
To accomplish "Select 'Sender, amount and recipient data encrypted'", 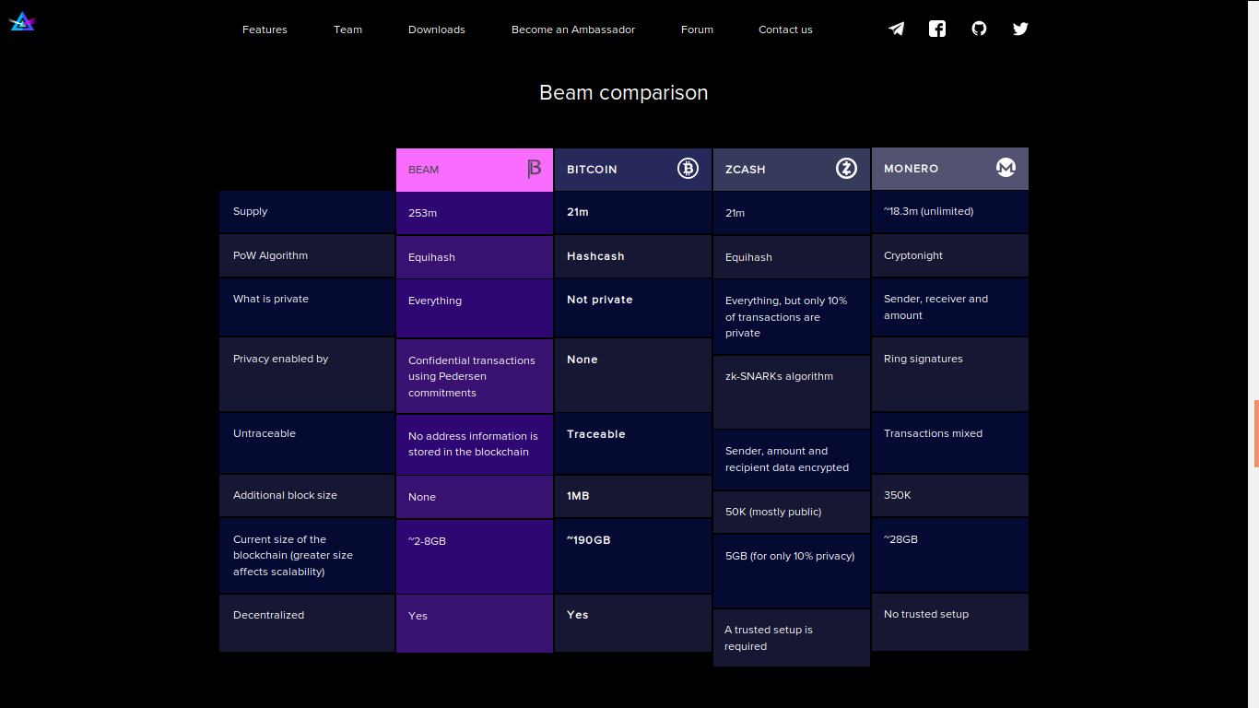I will (792, 459).
